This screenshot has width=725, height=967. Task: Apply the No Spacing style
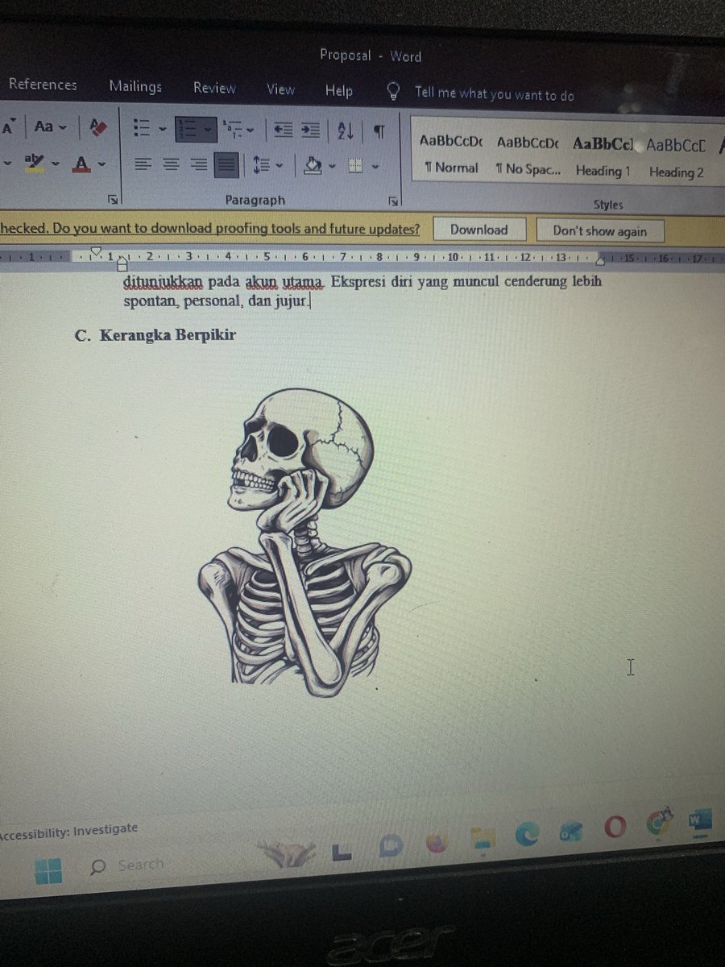tap(528, 156)
